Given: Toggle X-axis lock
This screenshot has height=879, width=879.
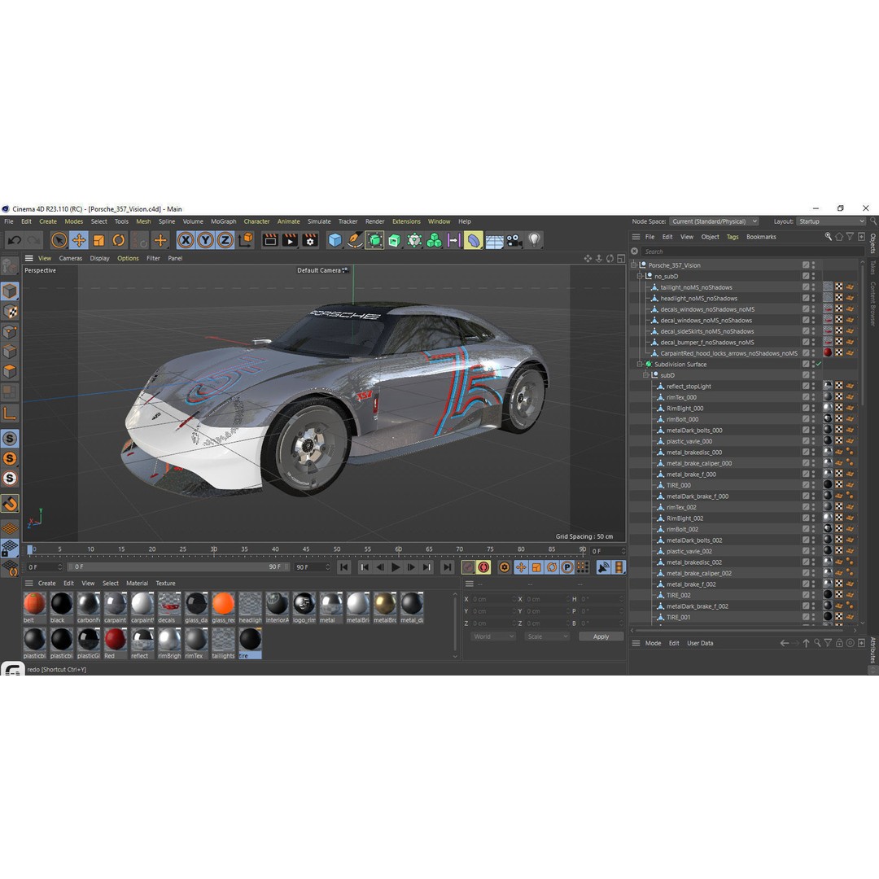Looking at the screenshot, I should point(186,240).
